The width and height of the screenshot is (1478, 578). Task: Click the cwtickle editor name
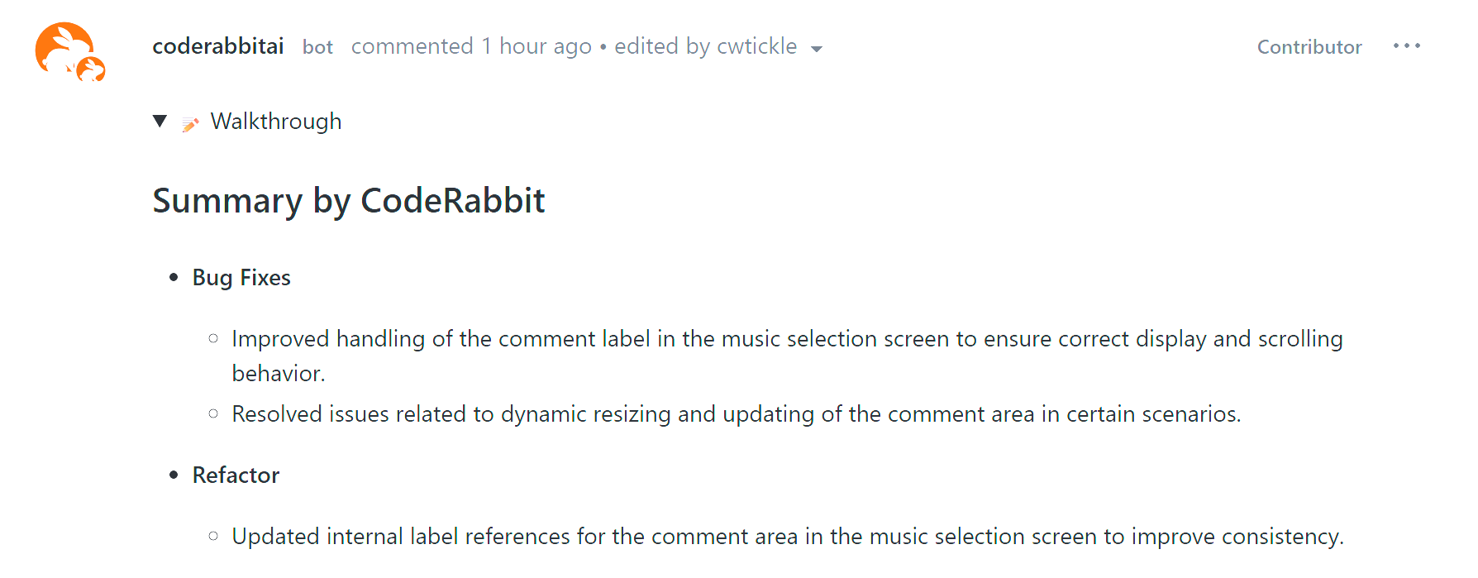point(757,46)
